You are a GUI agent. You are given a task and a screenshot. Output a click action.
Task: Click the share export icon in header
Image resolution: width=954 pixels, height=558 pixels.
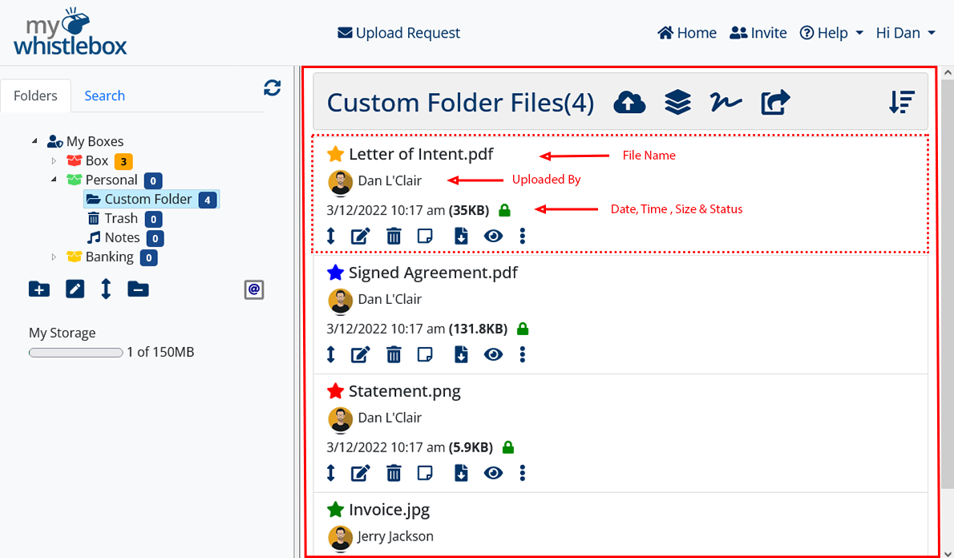(x=775, y=103)
